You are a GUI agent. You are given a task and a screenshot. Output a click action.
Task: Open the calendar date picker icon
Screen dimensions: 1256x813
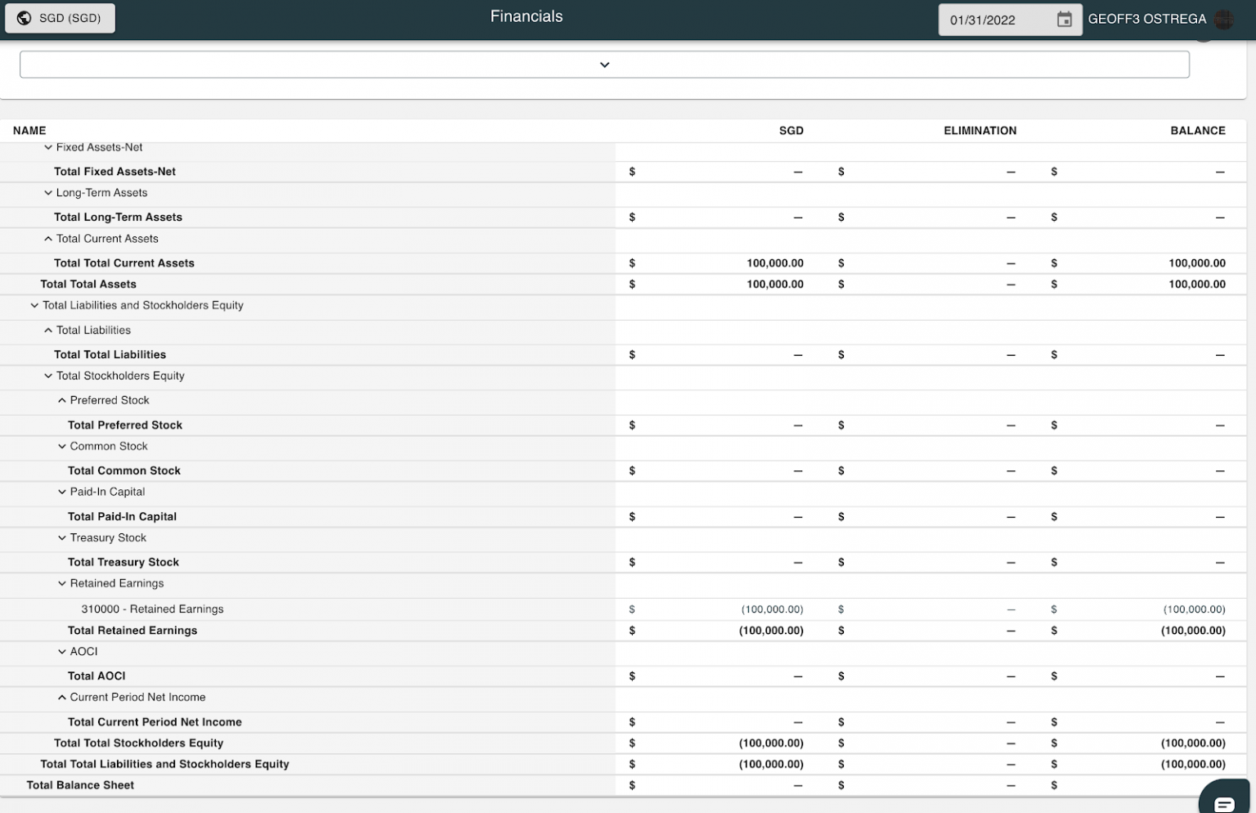(x=1064, y=20)
